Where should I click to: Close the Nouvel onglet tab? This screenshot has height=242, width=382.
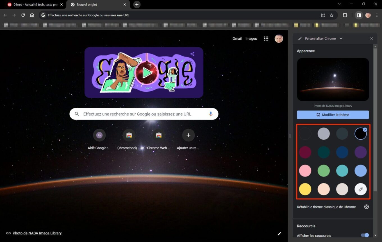pos(125,4)
